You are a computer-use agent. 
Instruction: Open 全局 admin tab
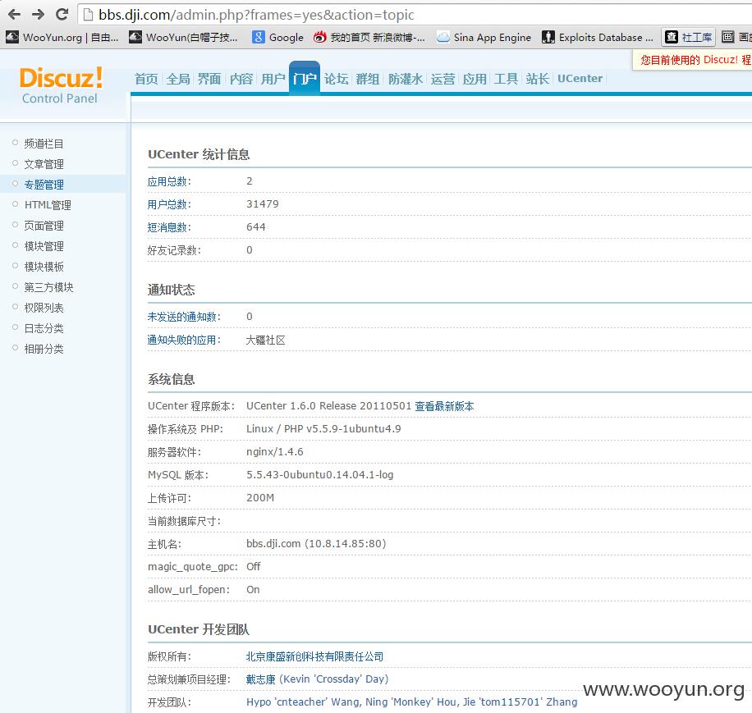(178, 79)
